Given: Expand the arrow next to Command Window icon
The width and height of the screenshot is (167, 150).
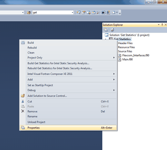Looking at the screenshot, I should [x=117, y=12].
